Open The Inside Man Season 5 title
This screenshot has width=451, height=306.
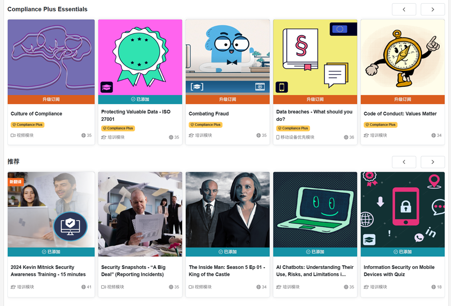click(227, 271)
